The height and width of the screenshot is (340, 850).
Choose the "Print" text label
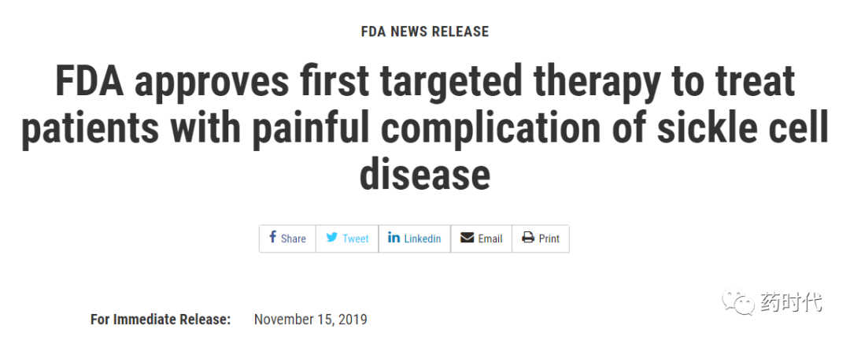[x=549, y=238]
